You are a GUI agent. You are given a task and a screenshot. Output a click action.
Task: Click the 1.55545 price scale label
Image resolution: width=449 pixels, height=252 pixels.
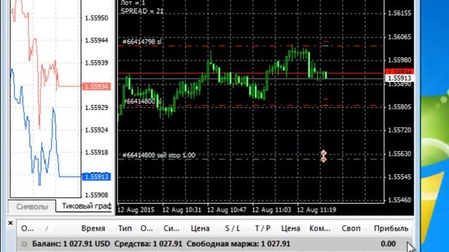[399, 177]
